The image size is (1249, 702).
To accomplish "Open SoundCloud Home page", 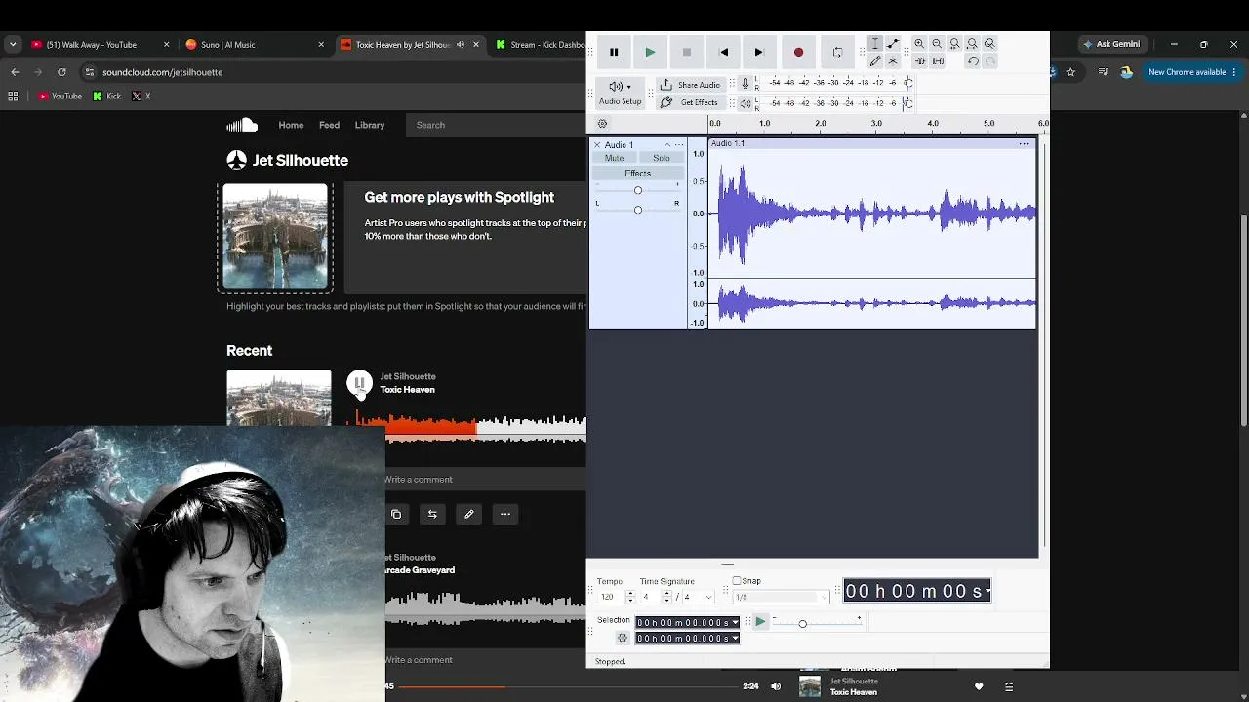I will coord(291,125).
